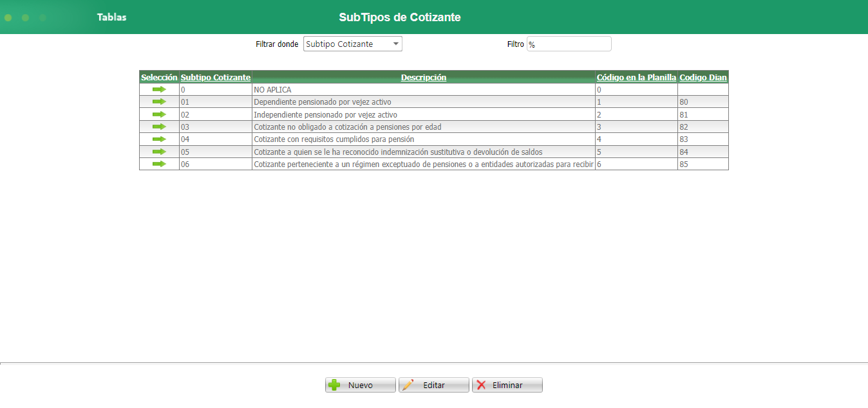Click the green arrow for subtype 05

point(159,152)
